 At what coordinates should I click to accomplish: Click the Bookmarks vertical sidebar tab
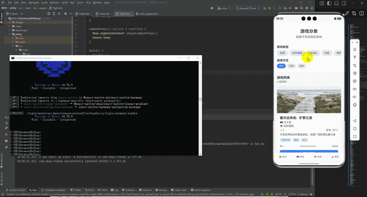[x=2, y=161]
